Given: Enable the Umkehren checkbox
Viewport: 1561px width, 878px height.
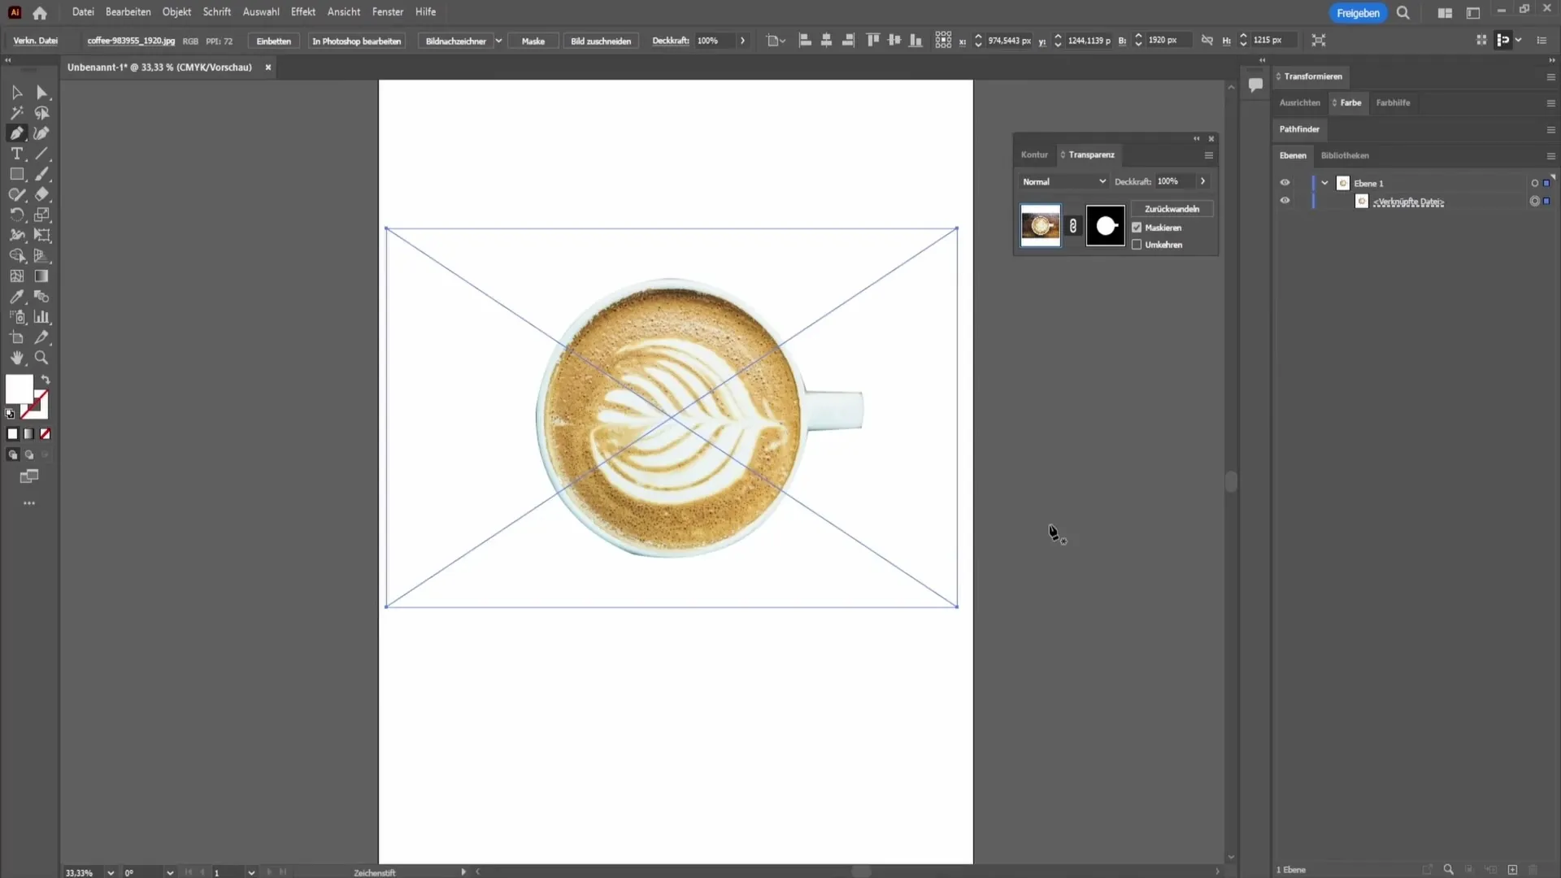Looking at the screenshot, I should [1137, 245].
